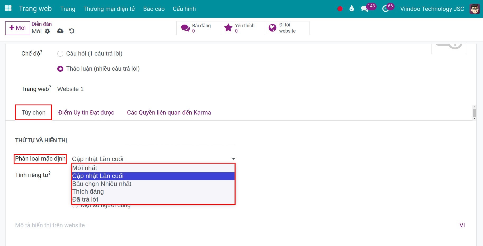This screenshot has height=246, width=483.
Task: Click Đi tới website globe button
Action: (287, 28)
